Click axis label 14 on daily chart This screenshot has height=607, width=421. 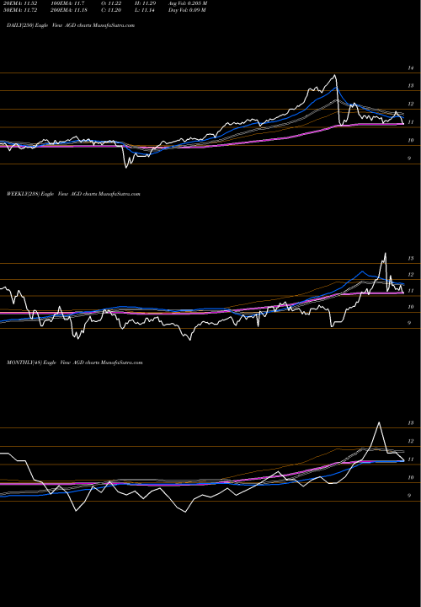pyautogui.click(x=411, y=67)
